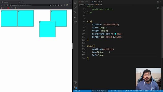Click box A in the web page
Screen dimensions: 163x92
click(9, 18)
